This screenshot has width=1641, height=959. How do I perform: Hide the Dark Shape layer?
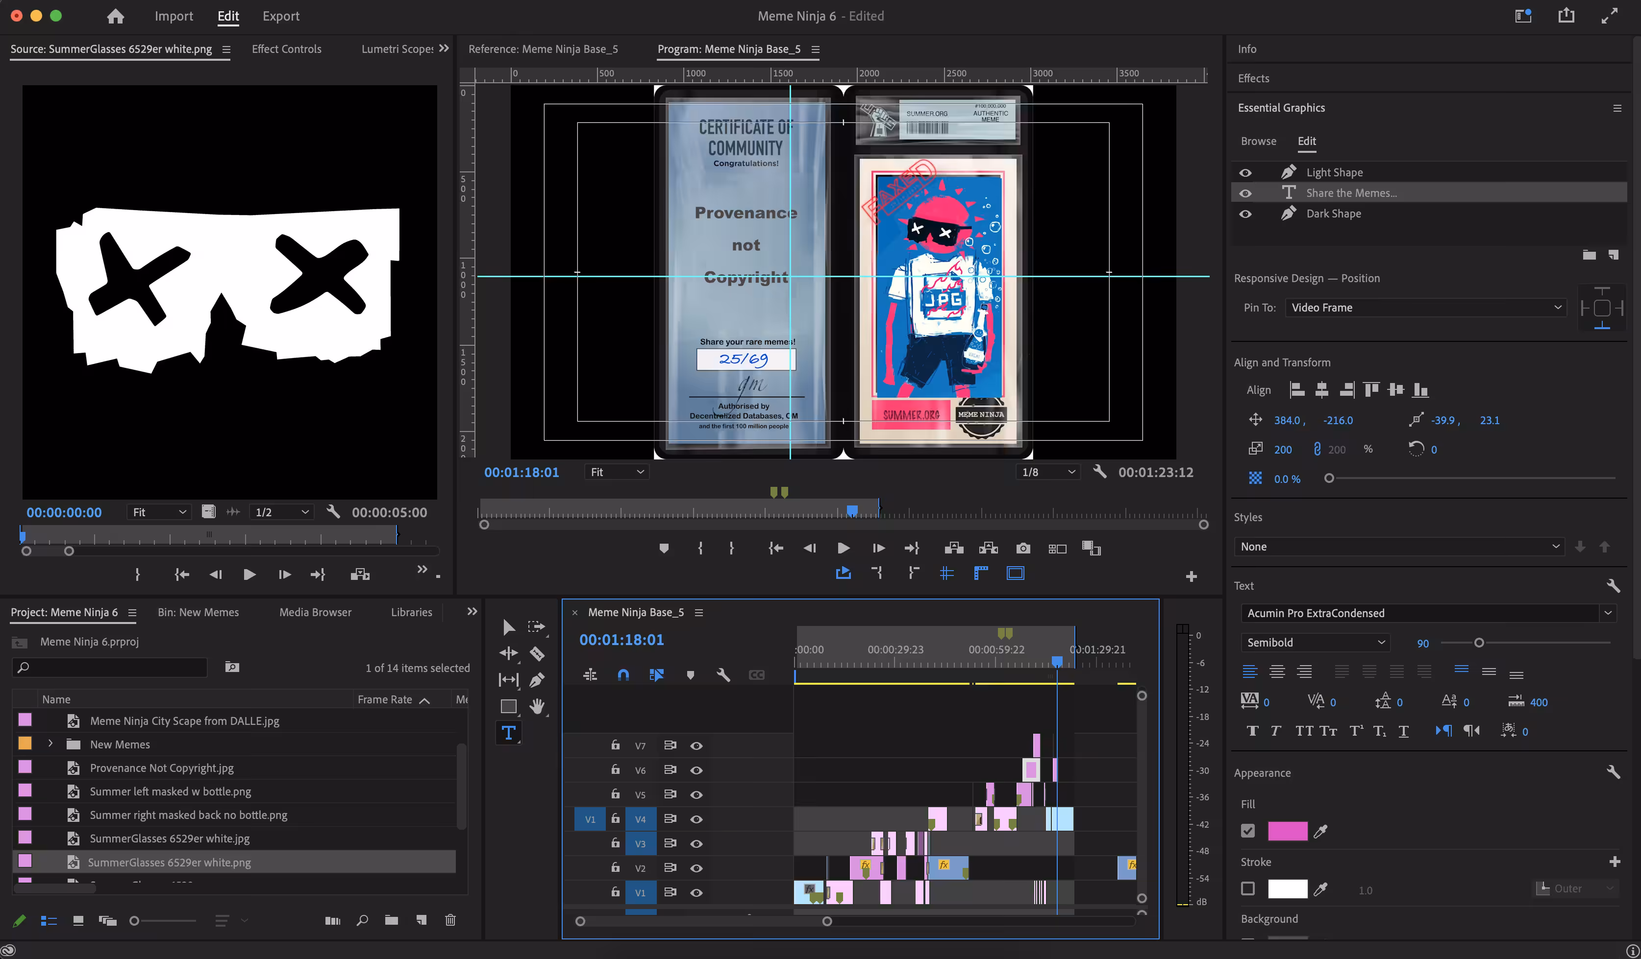[x=1245, y=214]
